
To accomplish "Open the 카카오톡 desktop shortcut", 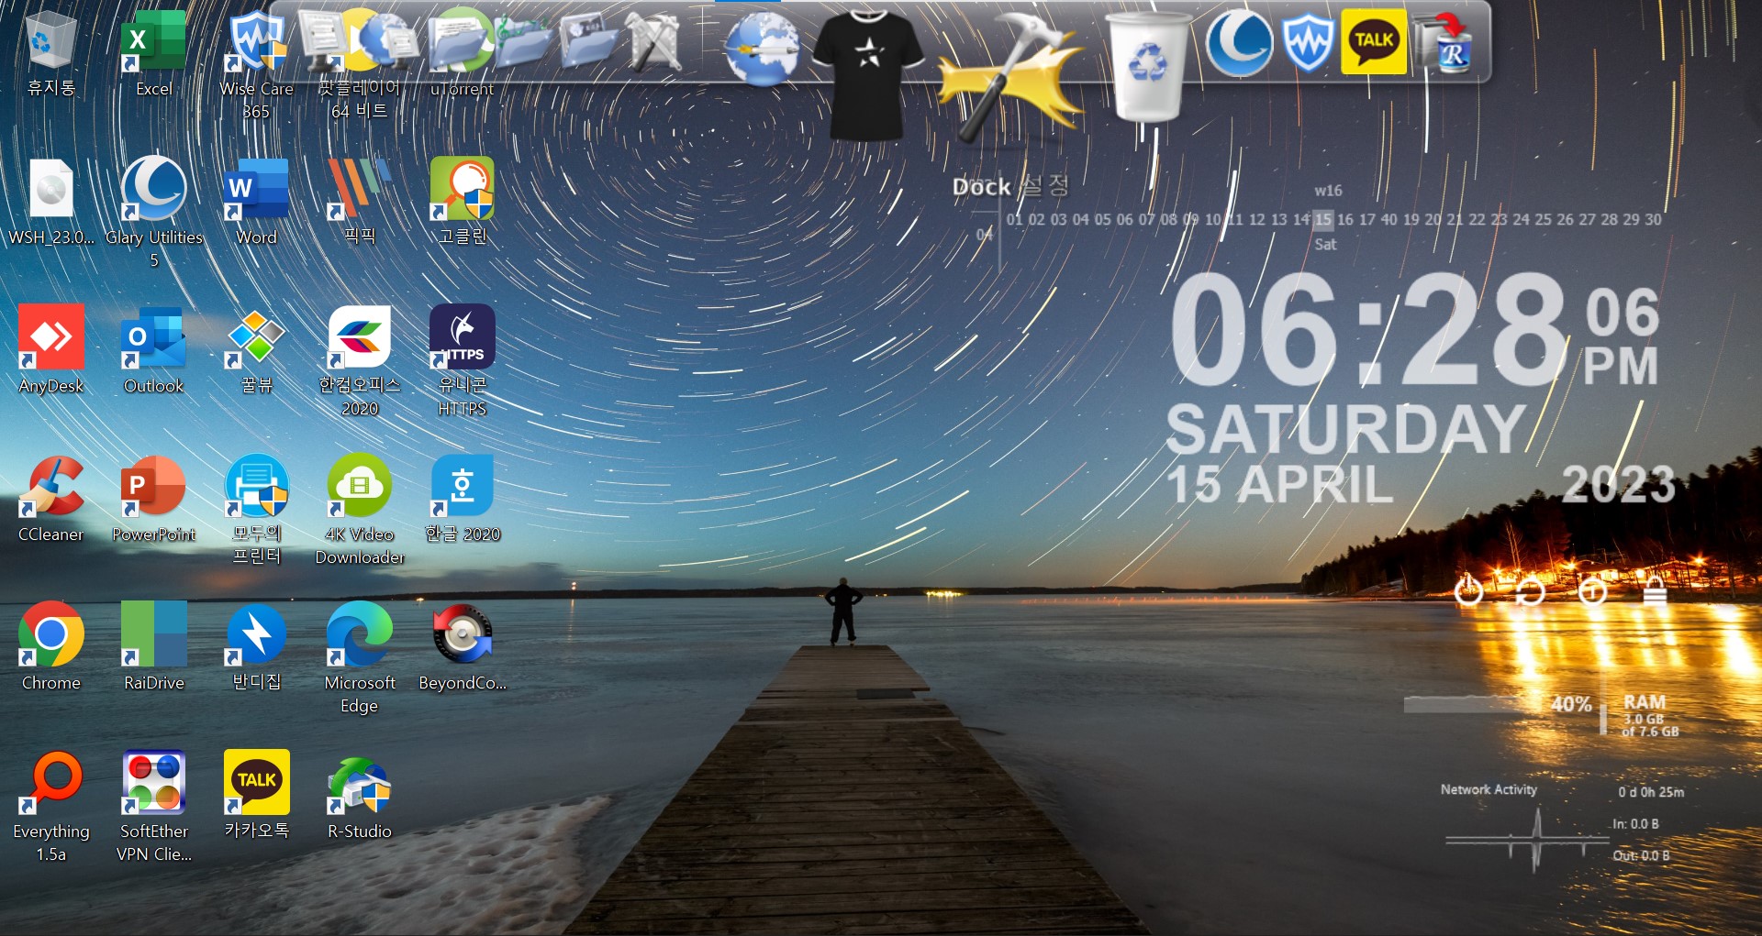I will point(256,796).
